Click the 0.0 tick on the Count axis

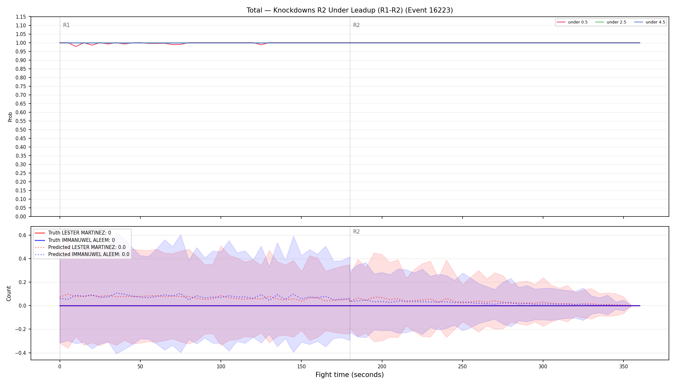23,306
